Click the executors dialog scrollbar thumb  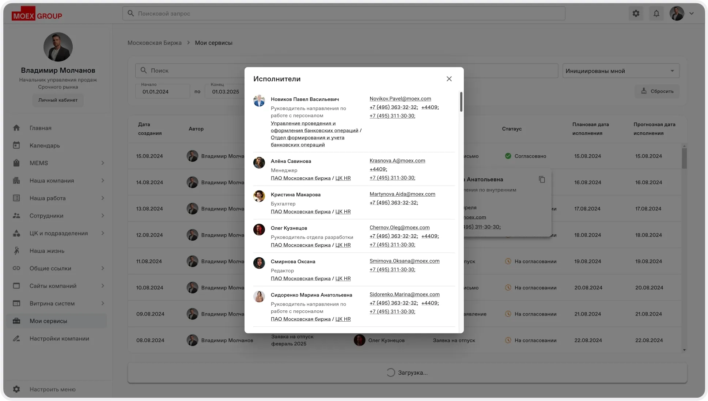click(461, 102)
